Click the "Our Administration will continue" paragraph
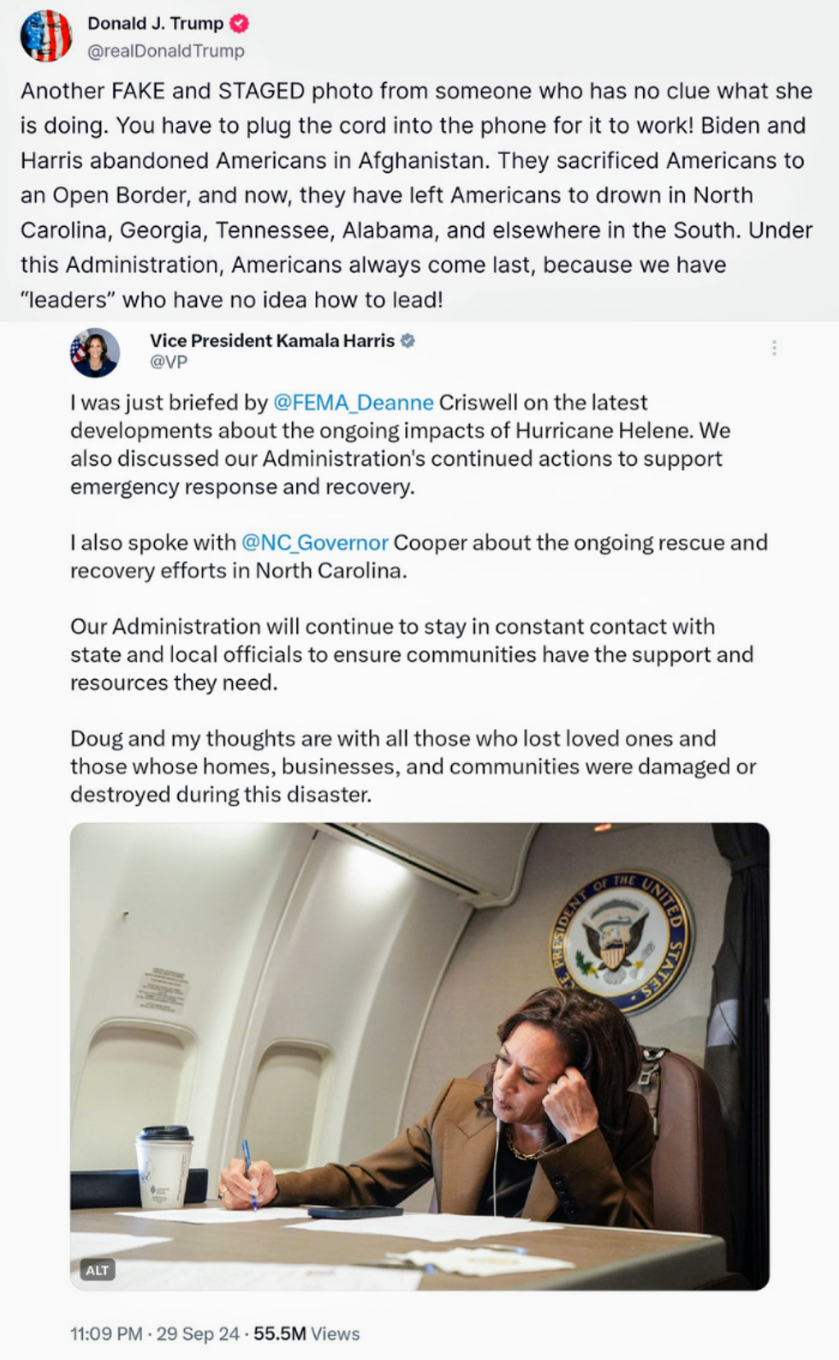 412,654
